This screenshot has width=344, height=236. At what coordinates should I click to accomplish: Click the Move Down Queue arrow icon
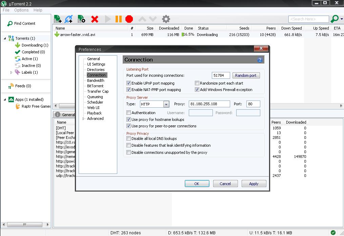click(153, 19)
